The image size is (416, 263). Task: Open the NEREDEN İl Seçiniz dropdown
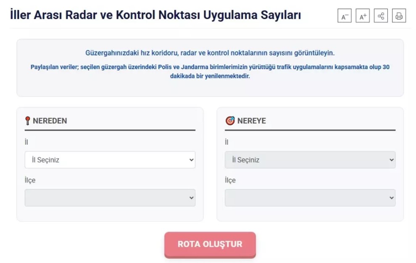pyautogui.click(x=110, y=160)
